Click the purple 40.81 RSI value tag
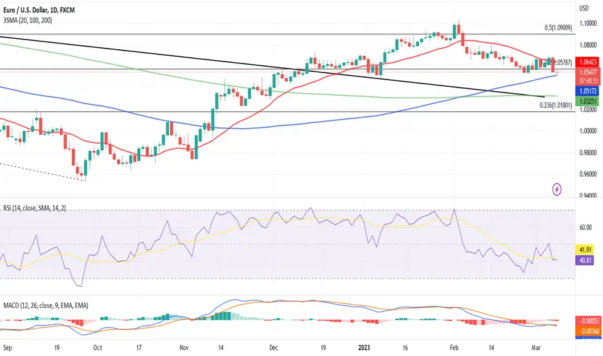Screen dimensions: 603x356 (585, 260)
